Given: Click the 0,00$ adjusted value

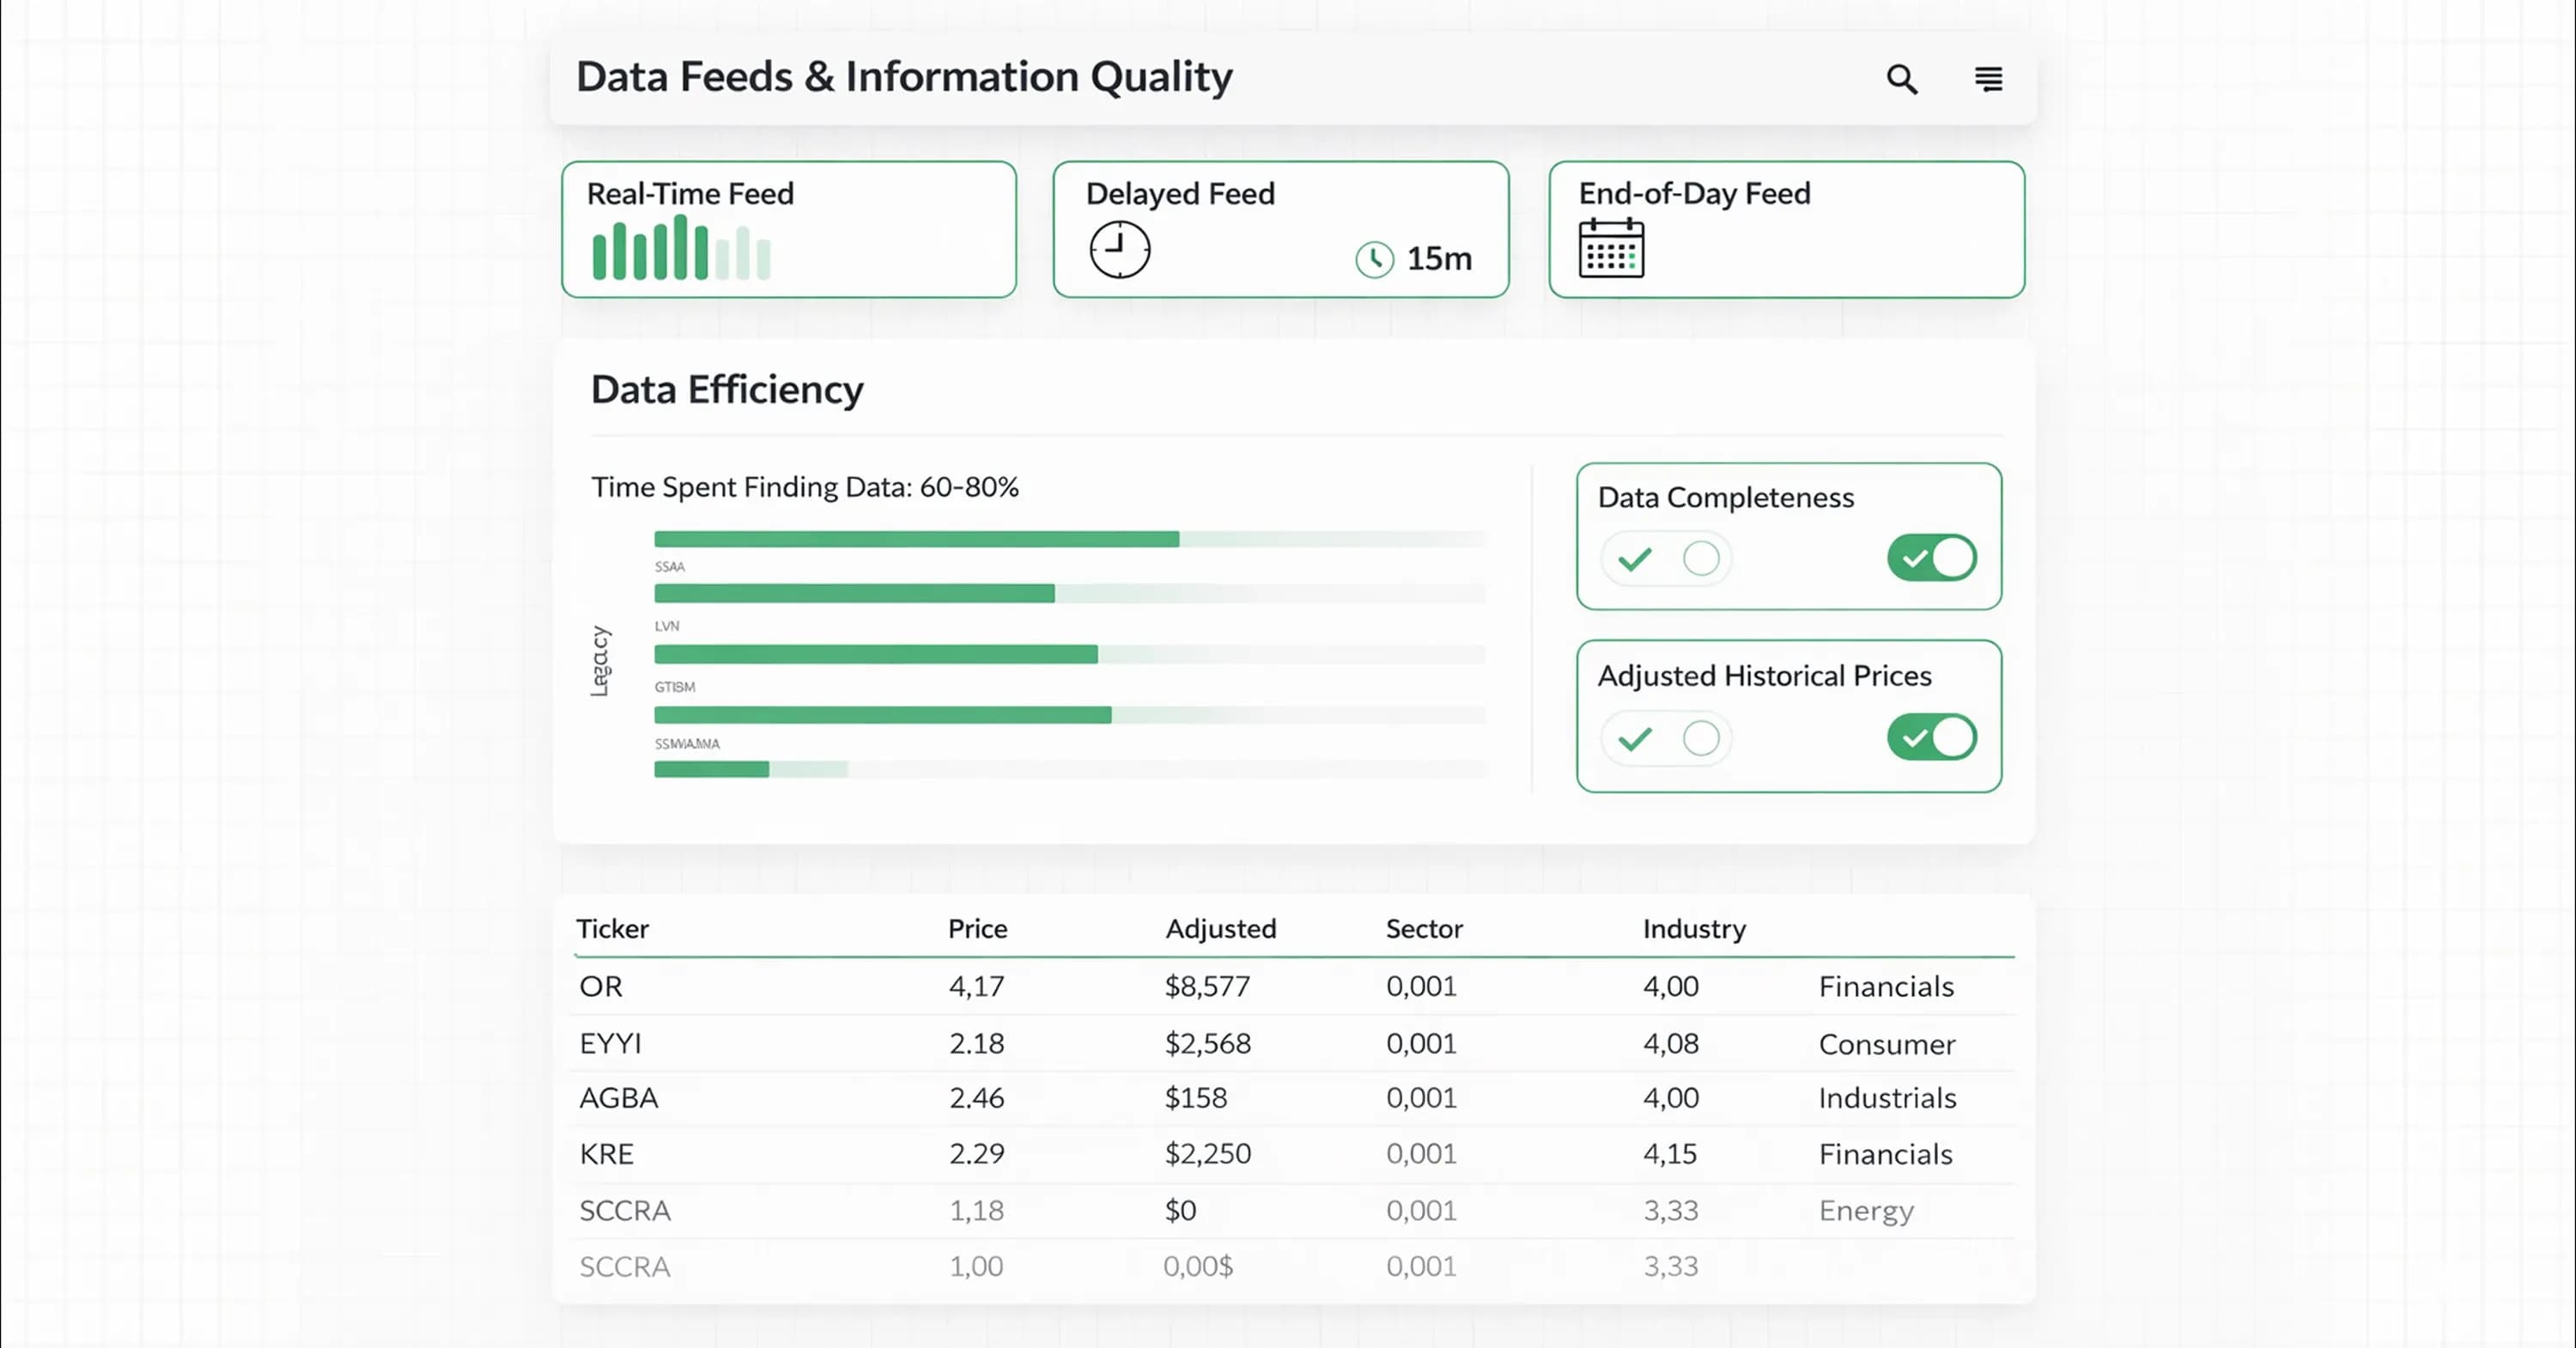Looking at the screenshot, I should pyautogui.click(x=1198, y=1267).
